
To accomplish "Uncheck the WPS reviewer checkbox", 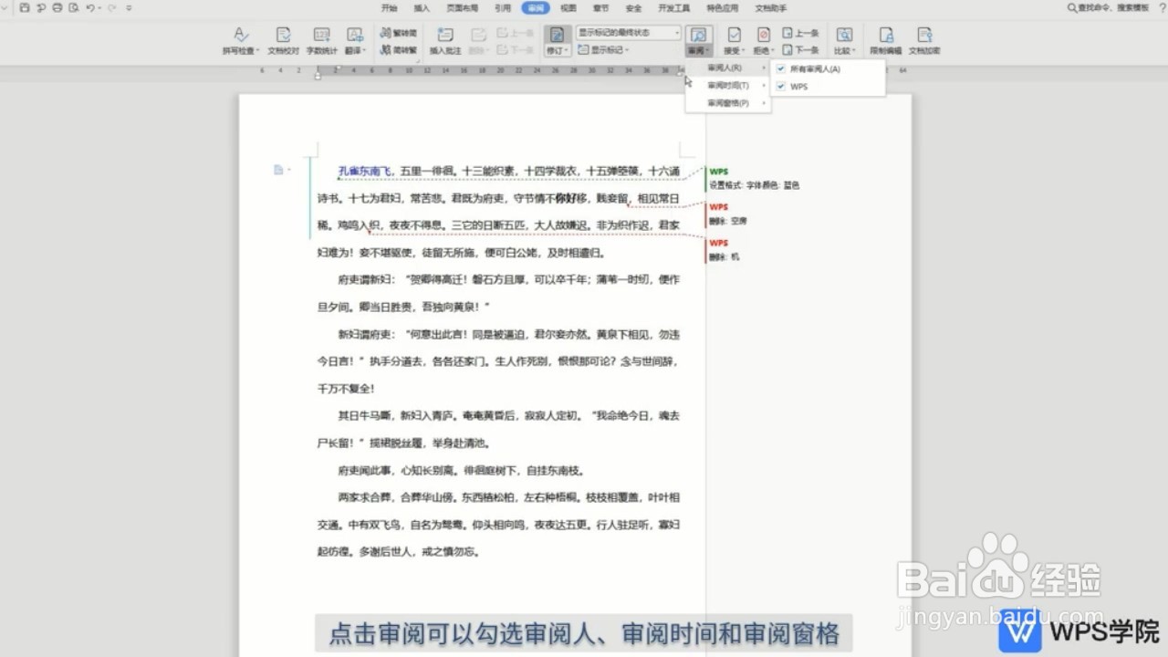I will (x=780, y=87).
